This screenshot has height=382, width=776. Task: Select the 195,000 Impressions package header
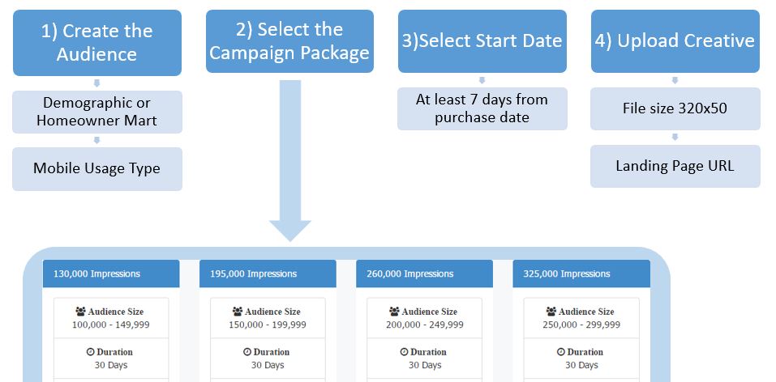(x=268, y=274)
